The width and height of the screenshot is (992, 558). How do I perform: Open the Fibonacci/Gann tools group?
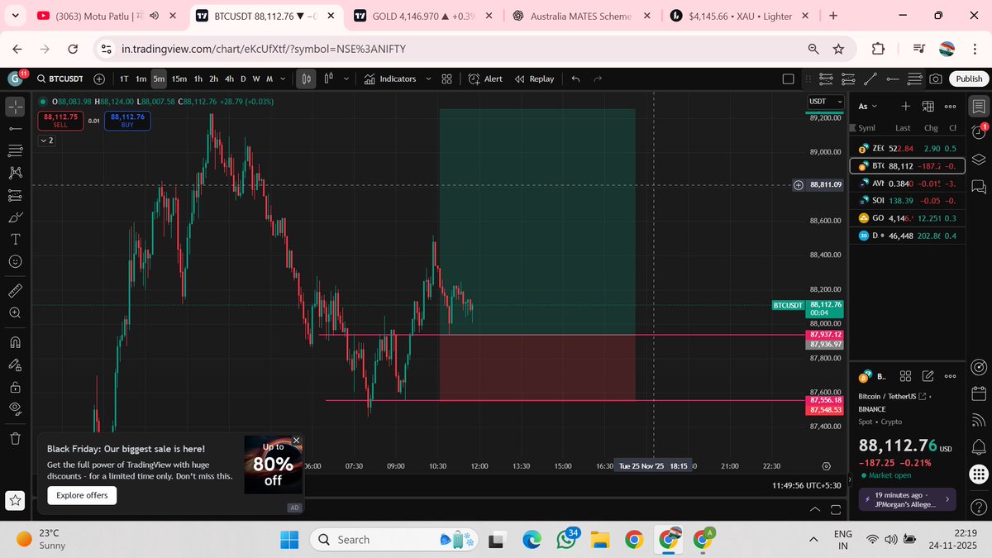pos(15,151)
